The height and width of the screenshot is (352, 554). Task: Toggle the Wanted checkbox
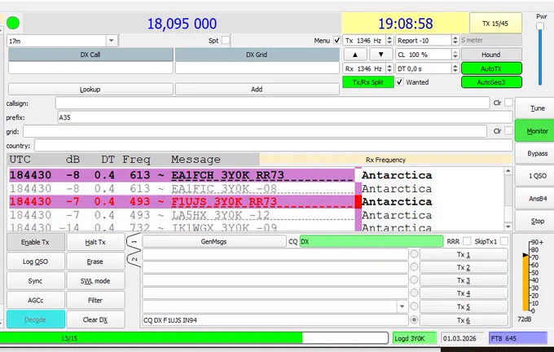pyautogui.click(x=399, y=82)
